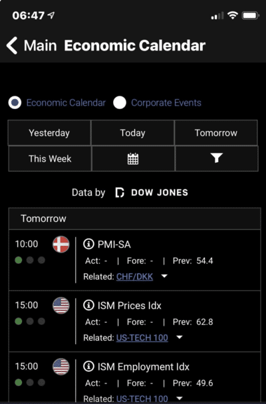
Task: Switch to the Yesterday tab
Action: 49,133
